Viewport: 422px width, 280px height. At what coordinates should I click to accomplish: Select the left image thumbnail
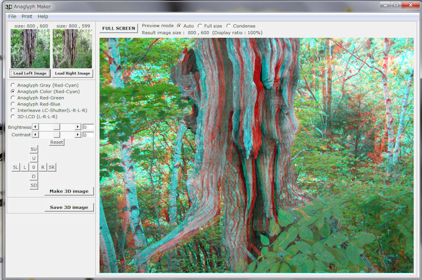click(30, 49)
